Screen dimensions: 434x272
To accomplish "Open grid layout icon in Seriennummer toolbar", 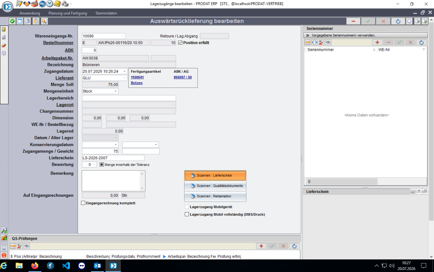I will pos(308,42).
